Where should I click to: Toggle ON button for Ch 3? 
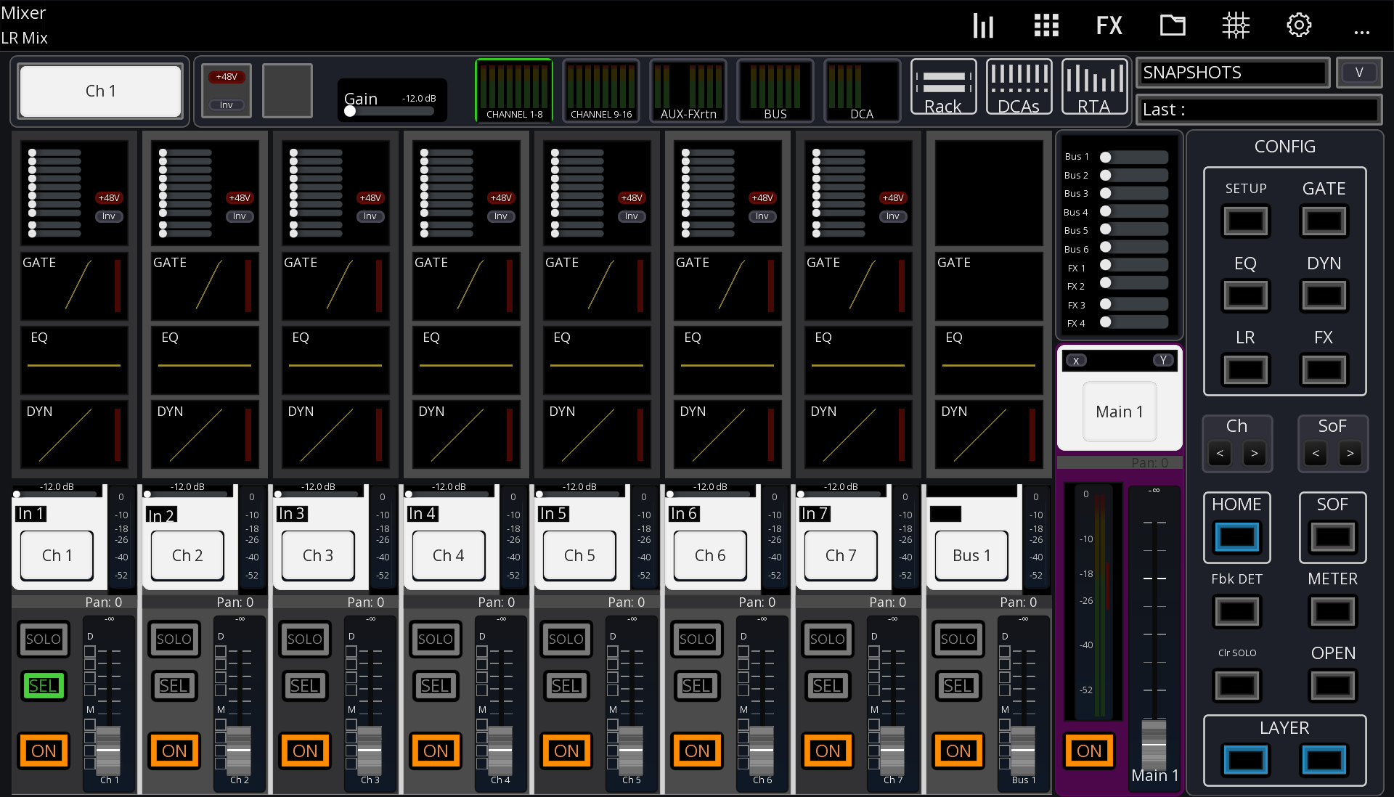point(305,751)
